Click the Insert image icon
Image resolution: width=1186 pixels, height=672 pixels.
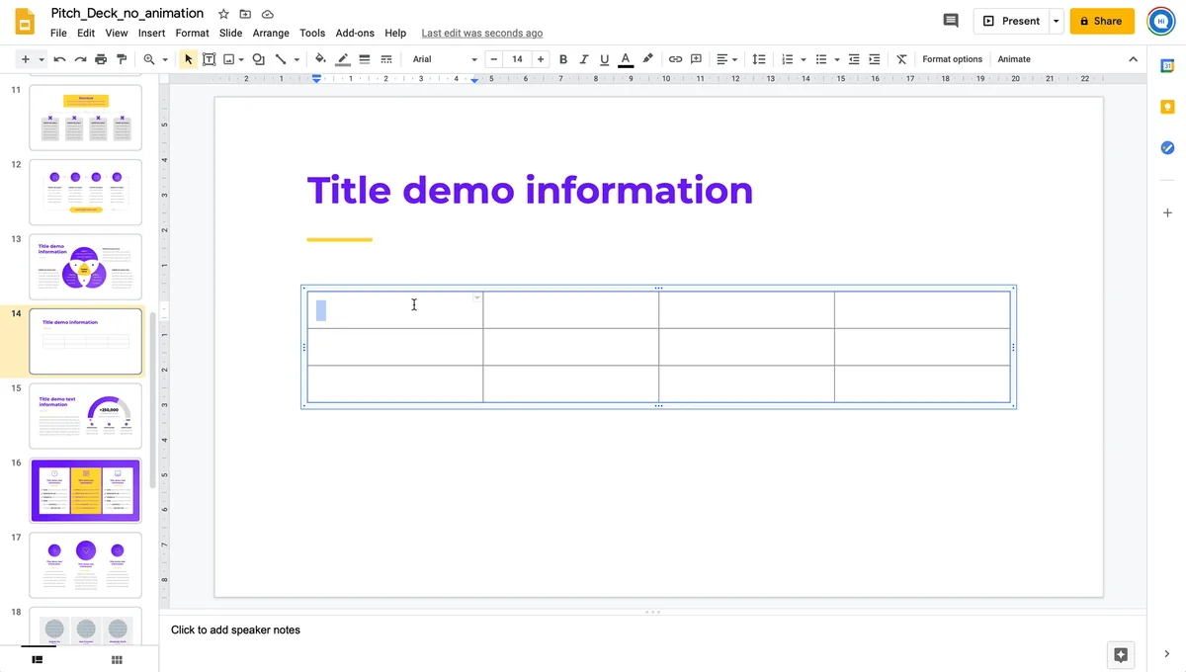click(x=229, y=59)
